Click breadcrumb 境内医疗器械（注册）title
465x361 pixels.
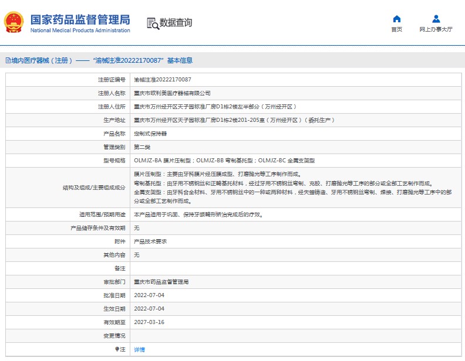click(x=42, y=61)
